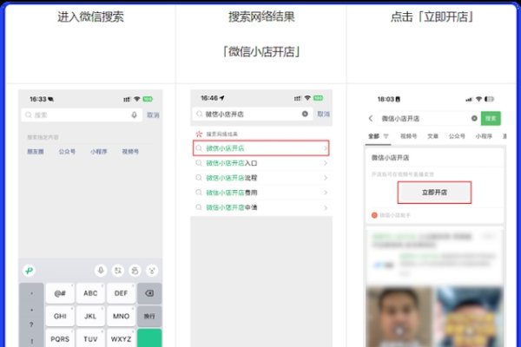Tap the green keyboard logo icon
The width and height of the screenshot is (521, 347).
(29, 271)
